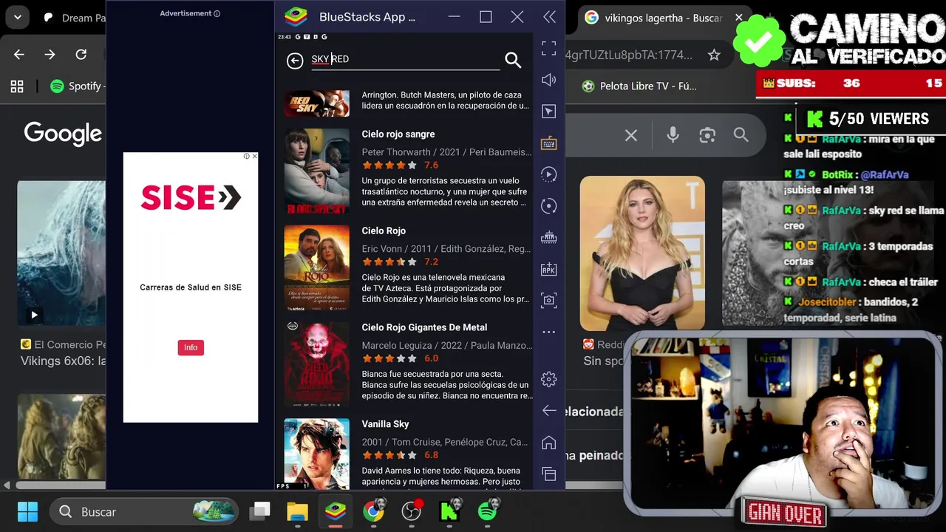Screen dimensions: 946x532
Task: Open Chrome apps grid shortcut
Action: 17,86
